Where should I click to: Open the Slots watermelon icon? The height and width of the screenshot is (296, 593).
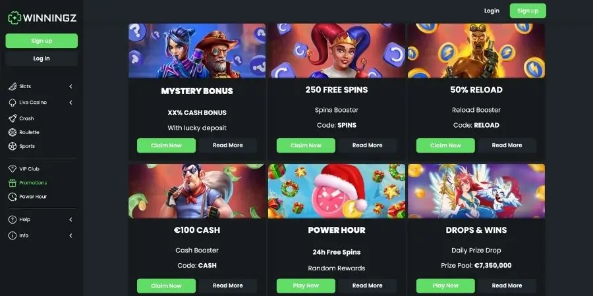click(13, 86)
